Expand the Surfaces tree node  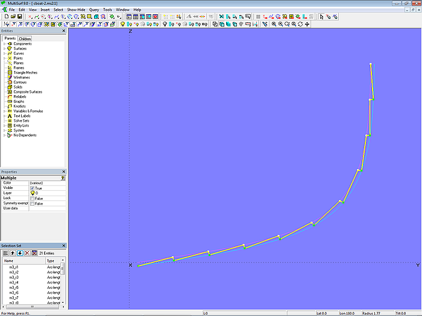pos(4,49)
